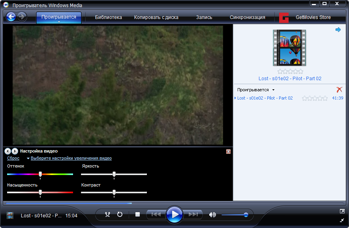Expand the Проигрывается playlist dropdown
Image resolution: width=349 pixels, height=228 pixels.
(x=273, y=90)
